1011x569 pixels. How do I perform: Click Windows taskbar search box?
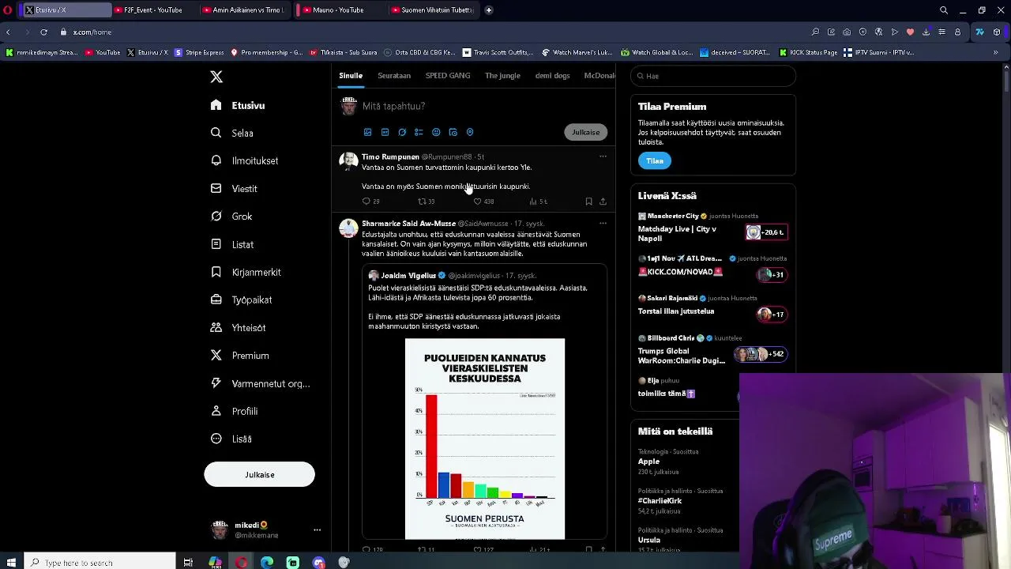[99, 563]
